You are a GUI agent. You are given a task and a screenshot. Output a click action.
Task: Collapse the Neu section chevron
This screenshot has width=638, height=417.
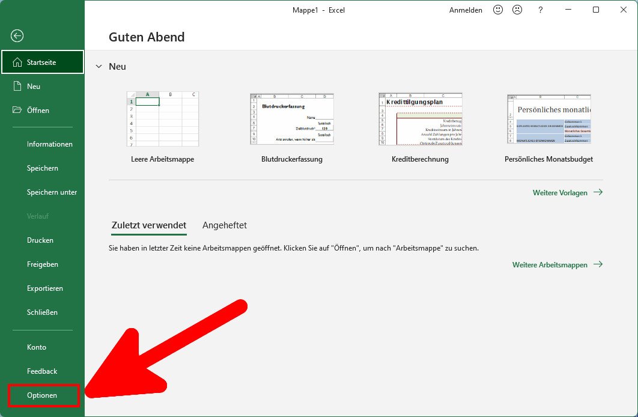point(99,67)
